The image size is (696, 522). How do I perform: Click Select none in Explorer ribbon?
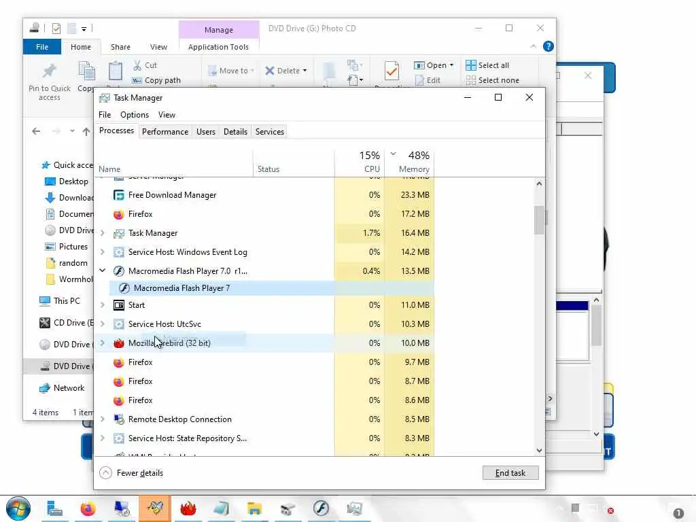point(493,80)
